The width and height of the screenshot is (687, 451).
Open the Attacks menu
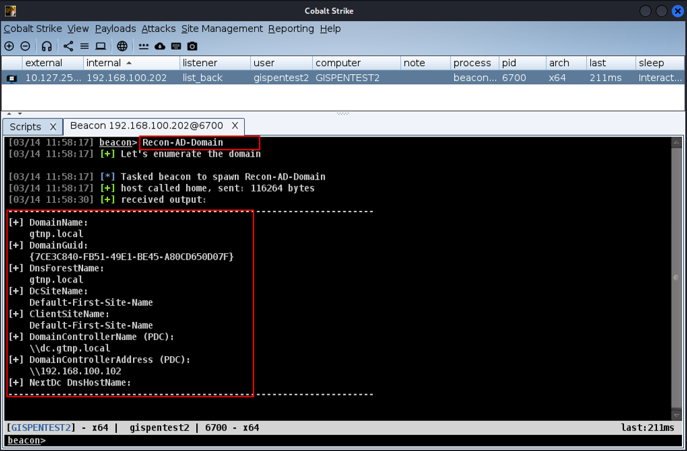(x=159, y=29)
